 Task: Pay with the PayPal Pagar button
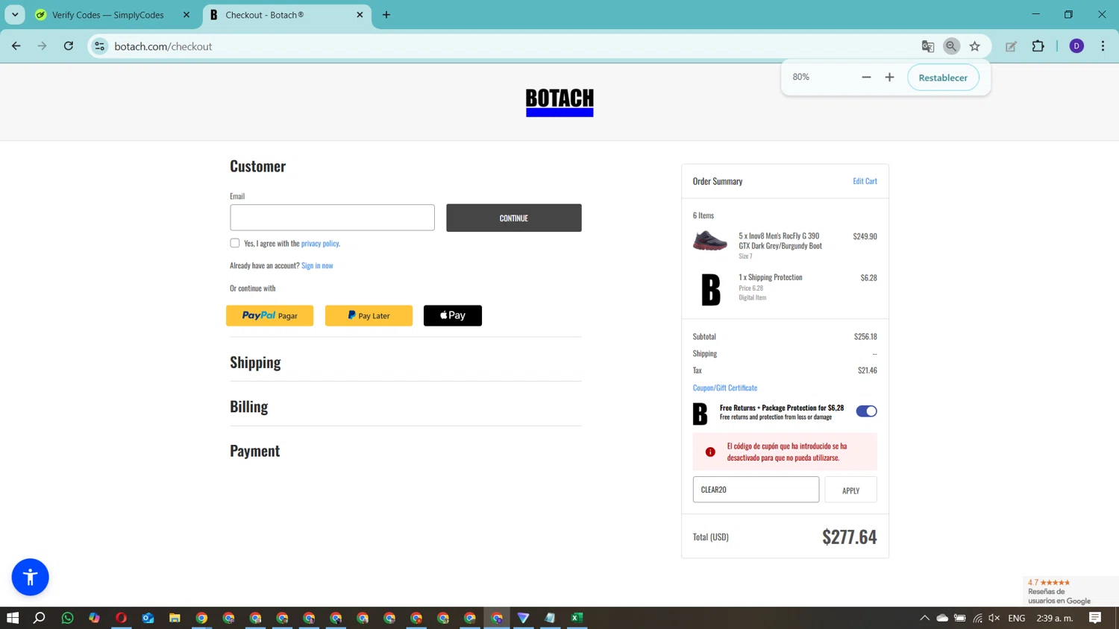[x=269, y=315]
